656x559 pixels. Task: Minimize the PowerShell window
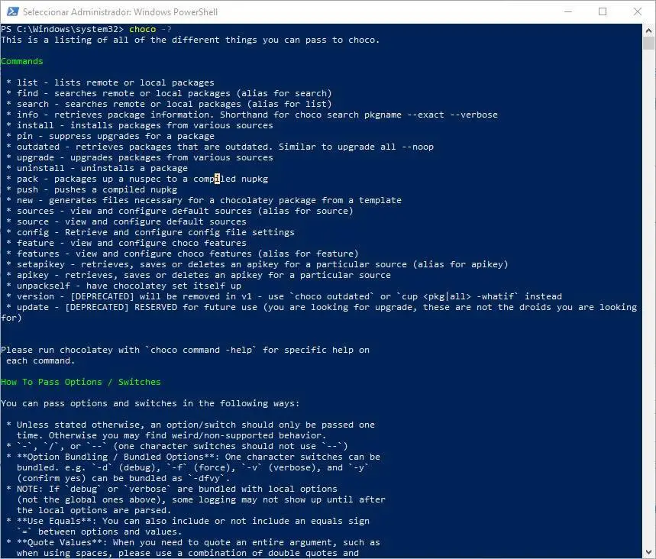(568, 11)
